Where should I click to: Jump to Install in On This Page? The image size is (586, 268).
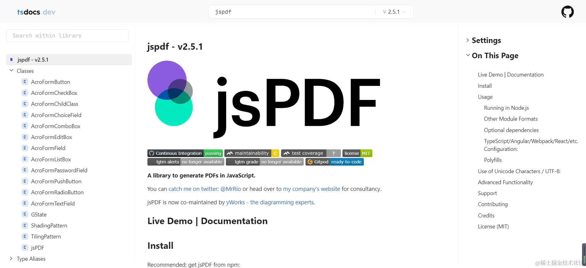click(485, 86)
